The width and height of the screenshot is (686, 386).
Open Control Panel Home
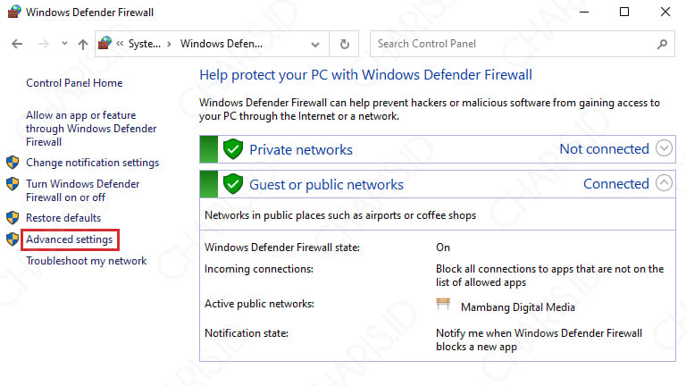coord(74,83)
